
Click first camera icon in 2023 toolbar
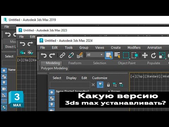(22, 52)
